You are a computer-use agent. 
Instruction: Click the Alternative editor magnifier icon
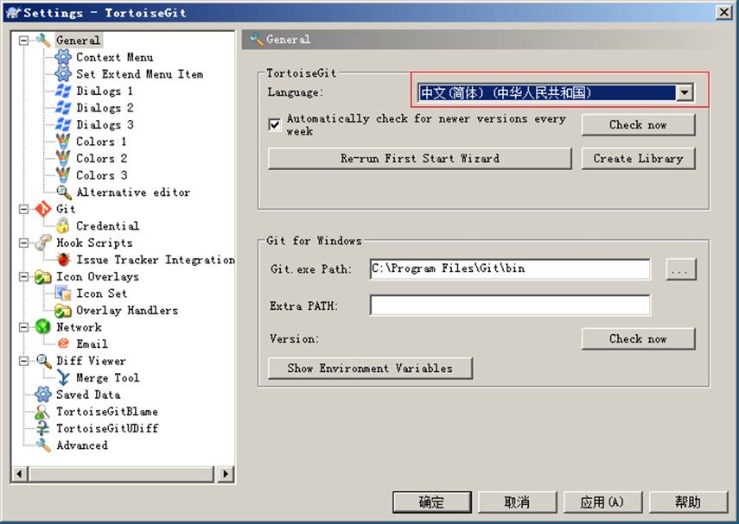point(64,193)
